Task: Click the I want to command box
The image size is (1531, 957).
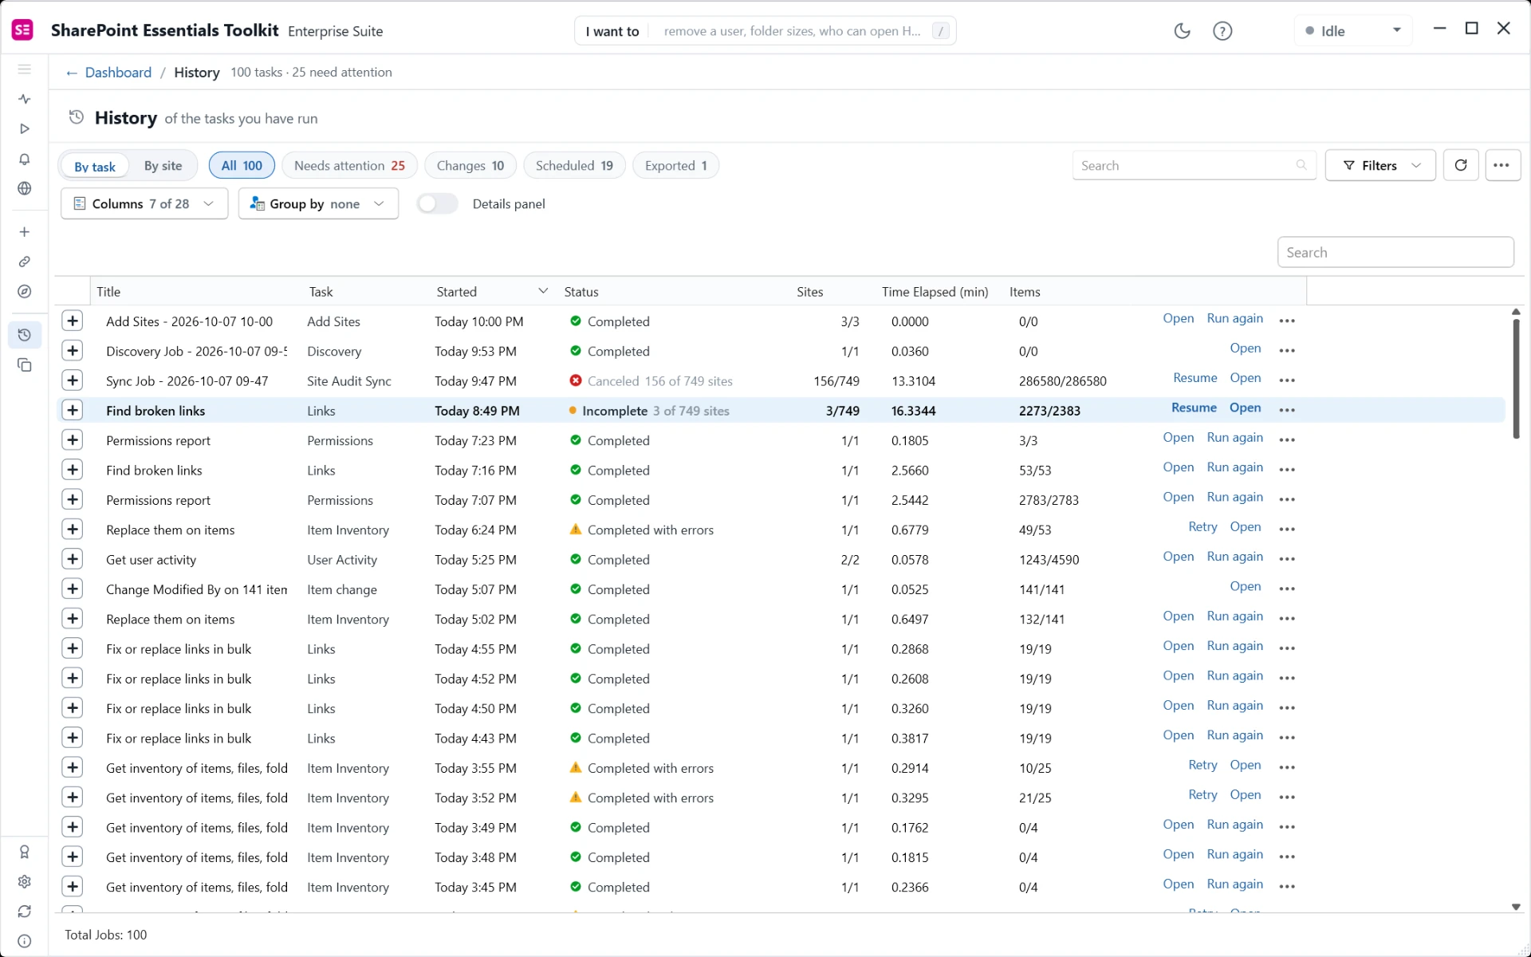Action: point(765,31)
